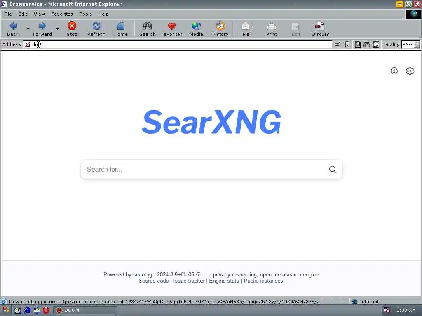Print the page with Print button

tap(271, 29)
